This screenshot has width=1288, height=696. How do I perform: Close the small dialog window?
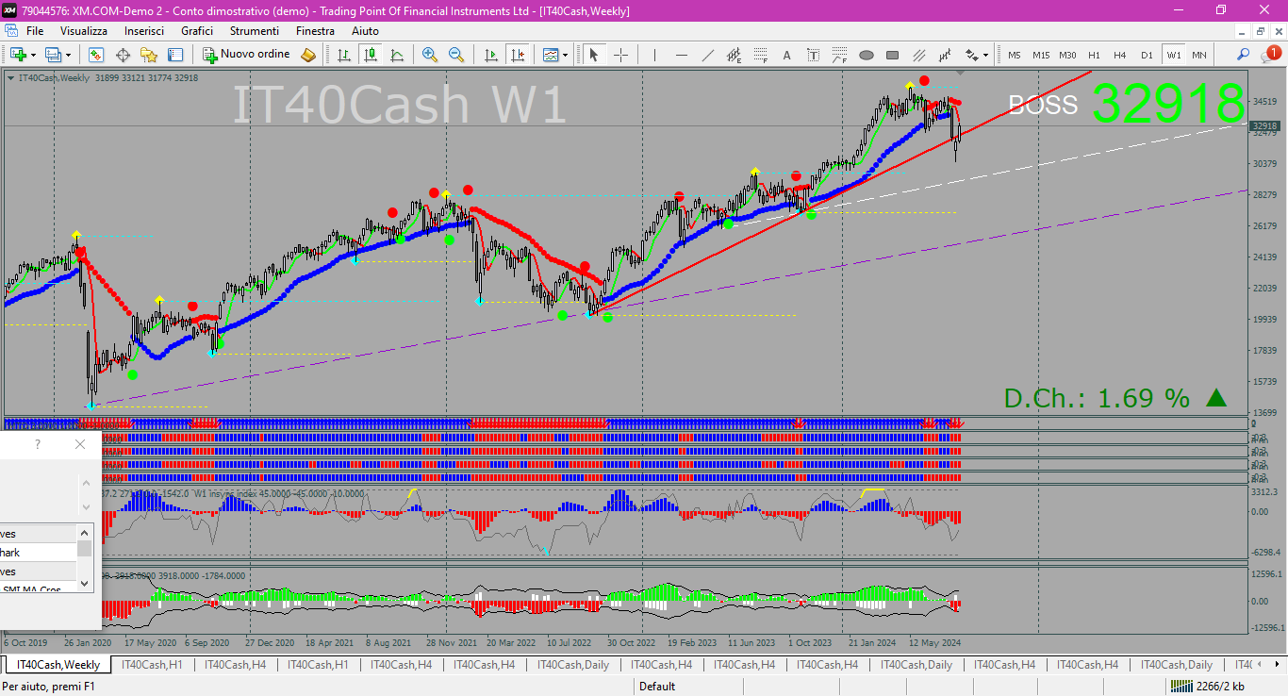pyautogui.click(x=80, y=444)
